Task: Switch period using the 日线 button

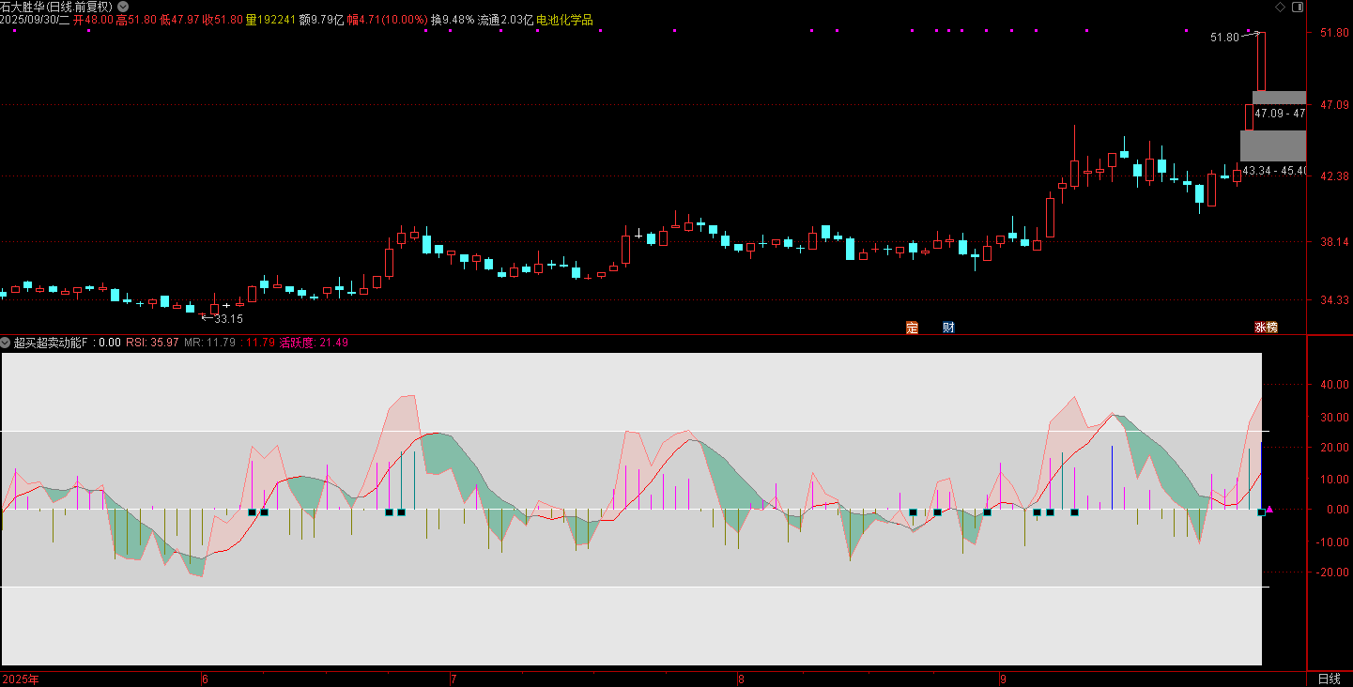Action: pyautogui.click(x=1329, y=679)
